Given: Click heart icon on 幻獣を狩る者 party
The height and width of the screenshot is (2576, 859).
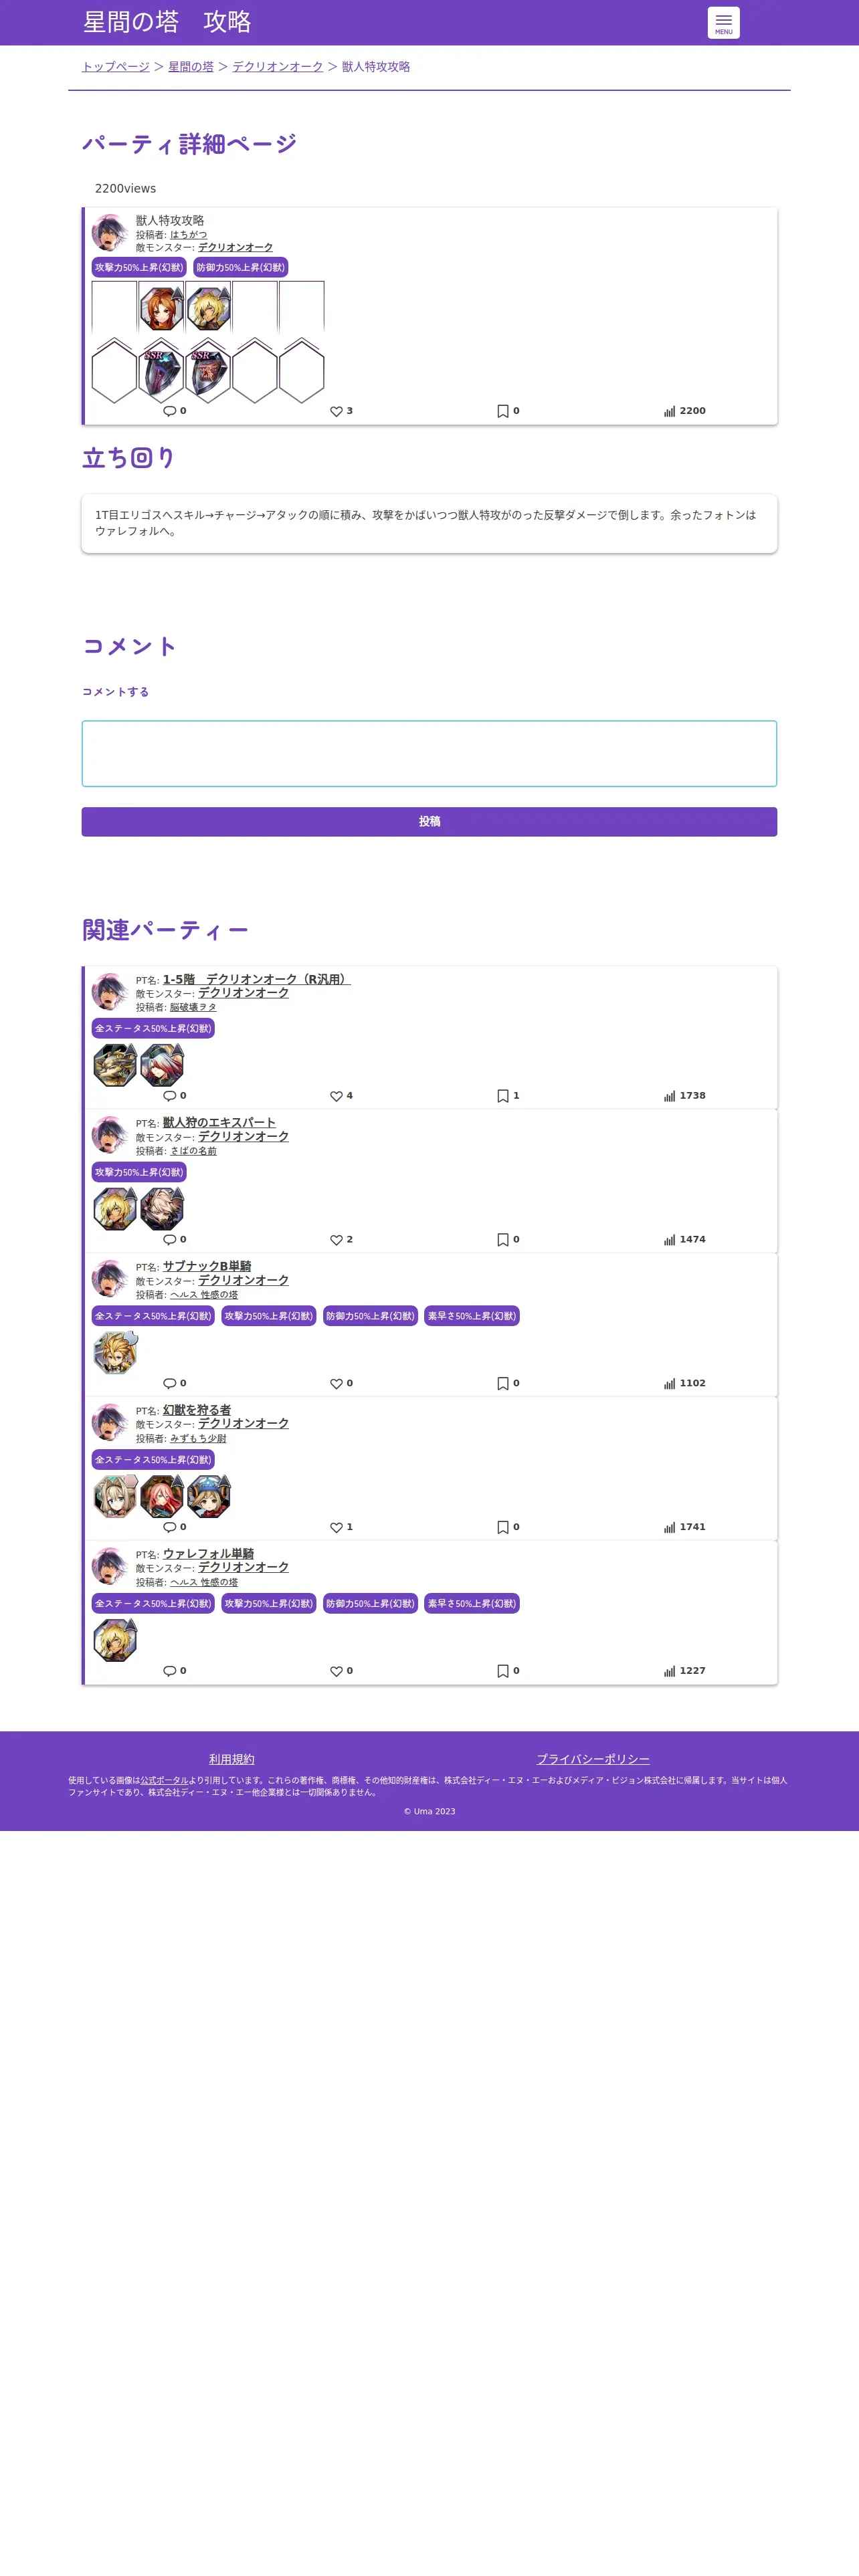Looking at the screenshot, I should (336, 1527).
